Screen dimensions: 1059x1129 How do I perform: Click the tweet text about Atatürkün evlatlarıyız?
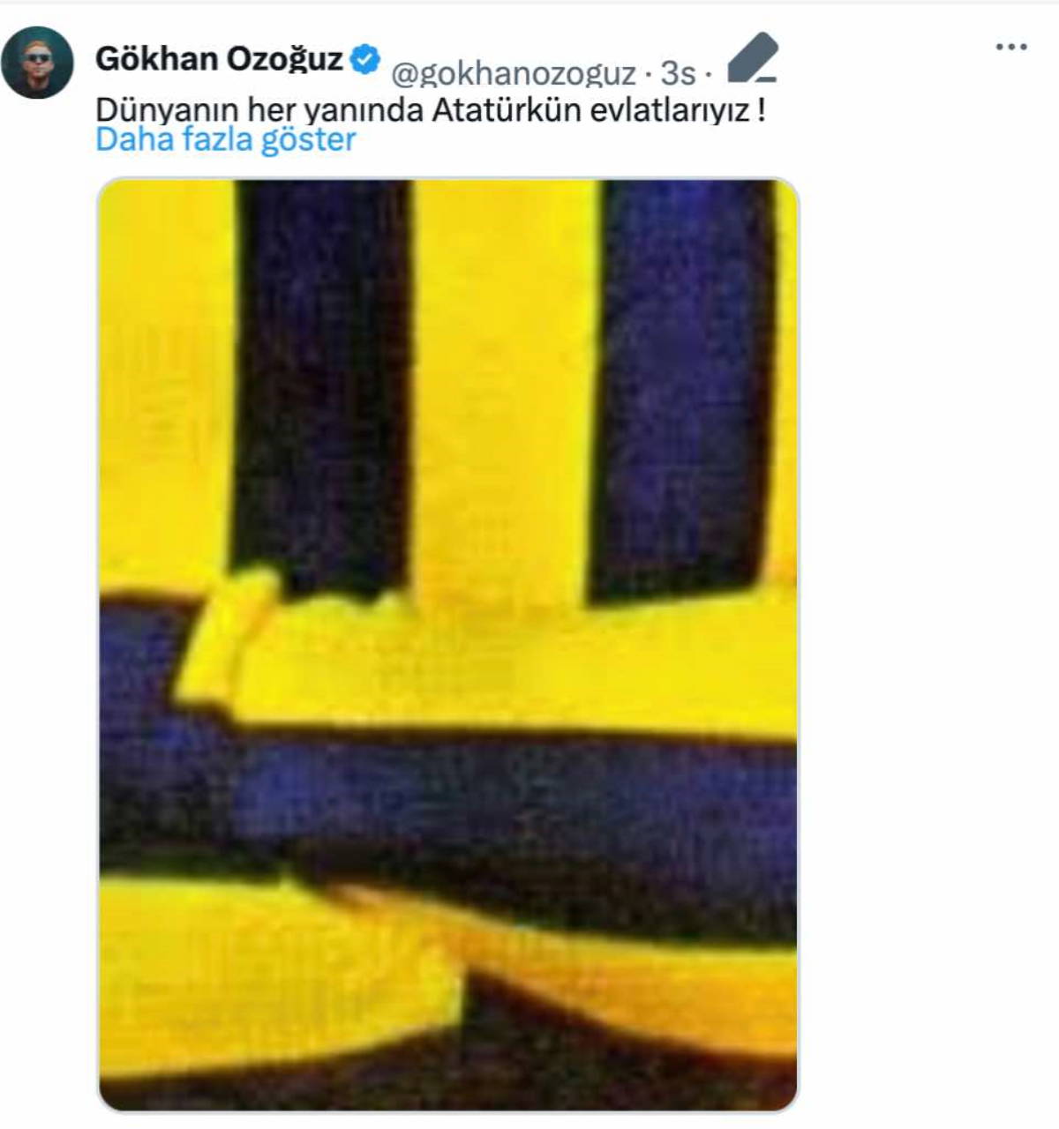coord(430,110)
